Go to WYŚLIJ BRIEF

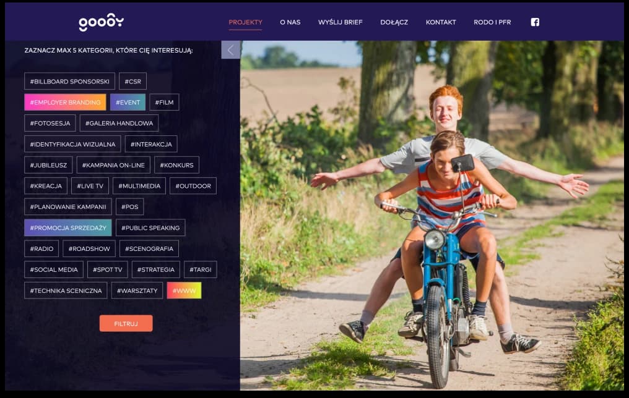coord(340,22)
